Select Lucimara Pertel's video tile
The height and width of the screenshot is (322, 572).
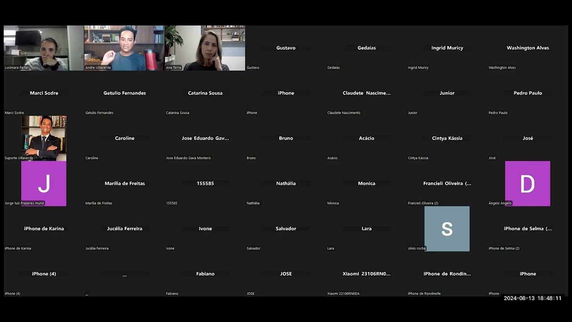point(44,48)
